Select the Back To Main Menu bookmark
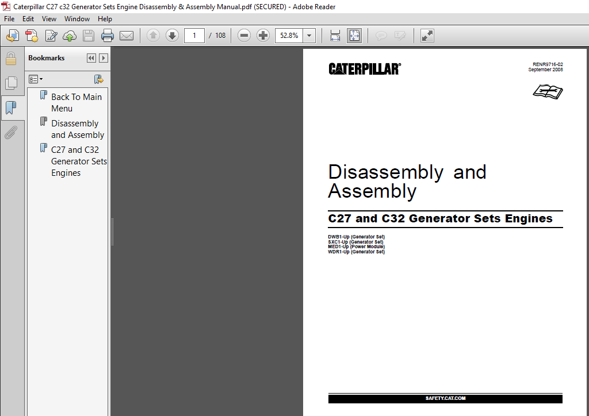 77,102
